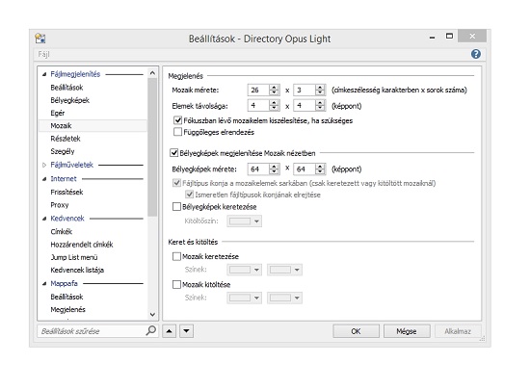Click the blue help question mark icon

(476, 54)
